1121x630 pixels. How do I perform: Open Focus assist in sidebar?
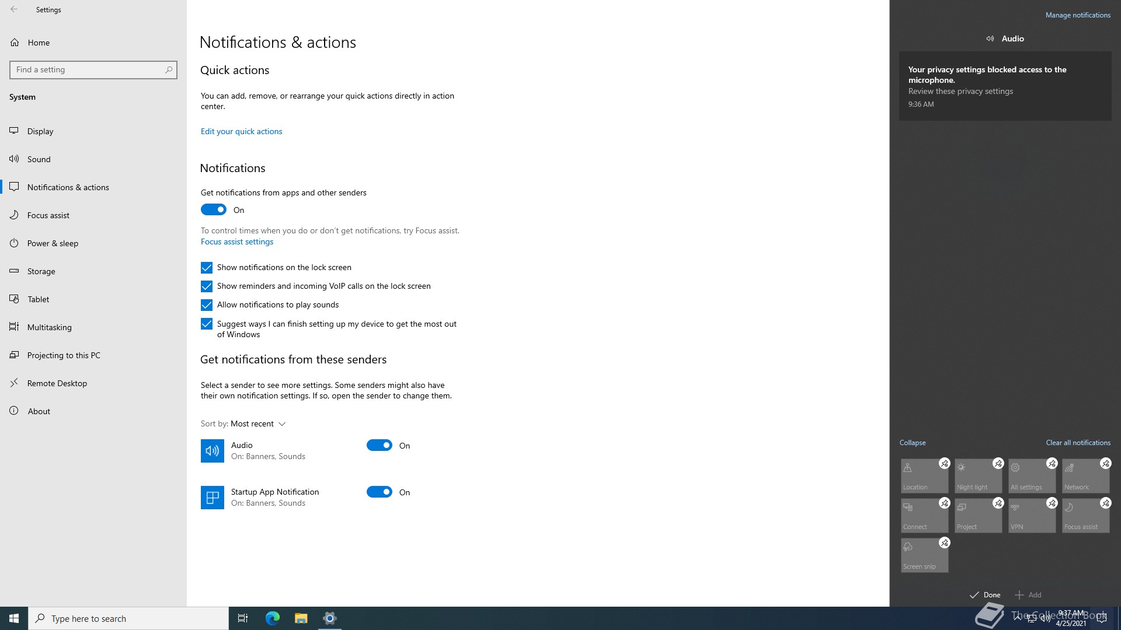click(48, 215)
